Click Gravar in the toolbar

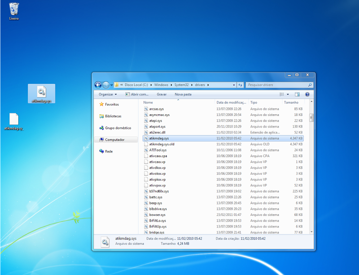[x=162, y=95]
